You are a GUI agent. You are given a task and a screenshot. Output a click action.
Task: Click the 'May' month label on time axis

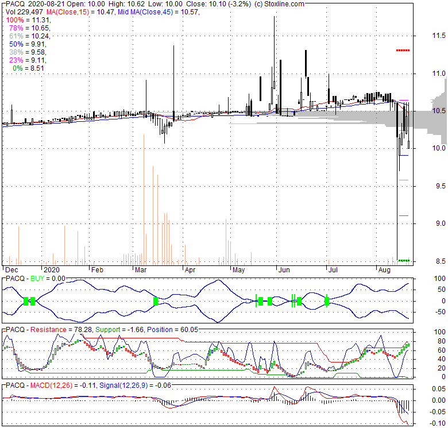(x=238, y=270)
